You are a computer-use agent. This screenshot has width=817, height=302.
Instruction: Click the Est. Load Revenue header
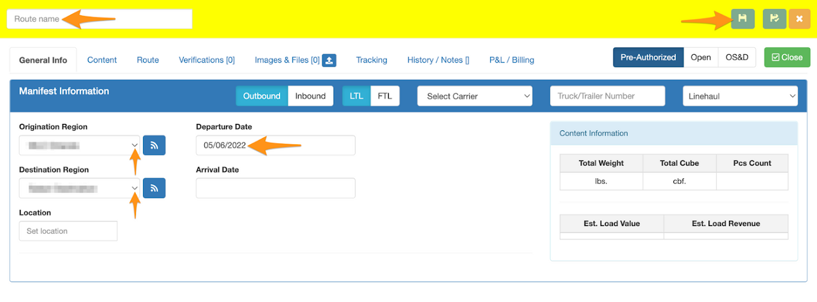pyautogui.click(x=726, y=223)
